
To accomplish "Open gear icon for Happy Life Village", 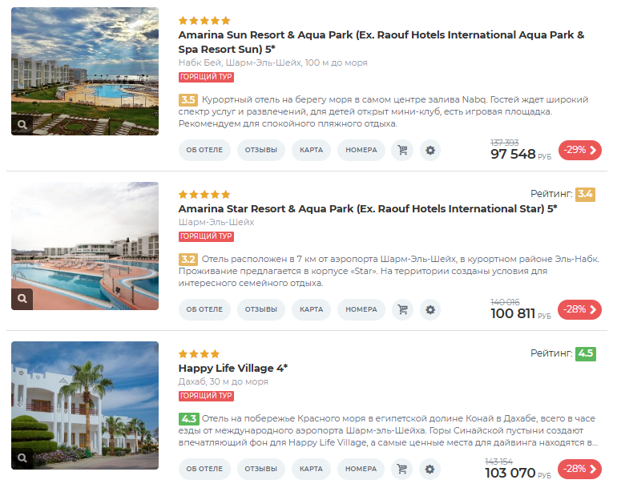I will coord(429,469).
